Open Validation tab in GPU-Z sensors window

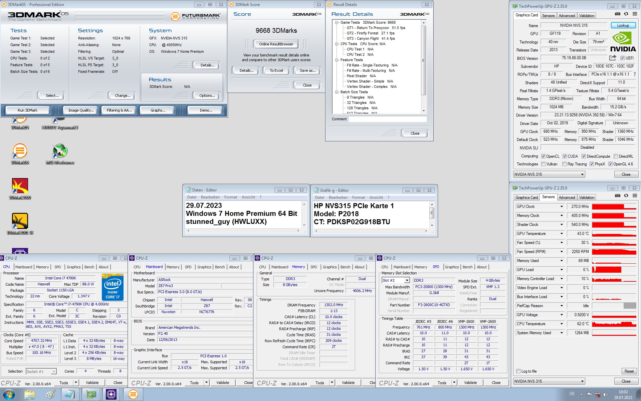coord(587,197)
